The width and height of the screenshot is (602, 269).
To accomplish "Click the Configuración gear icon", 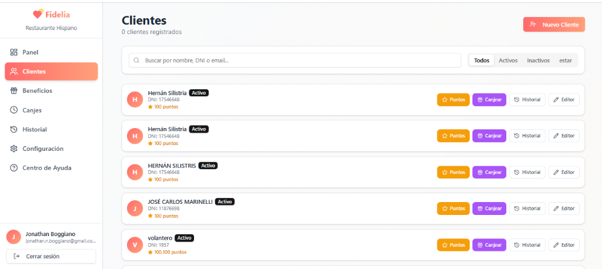I will (14, 149).
